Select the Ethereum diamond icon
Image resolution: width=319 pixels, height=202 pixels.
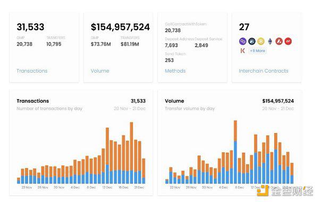[x=270, y=41]
